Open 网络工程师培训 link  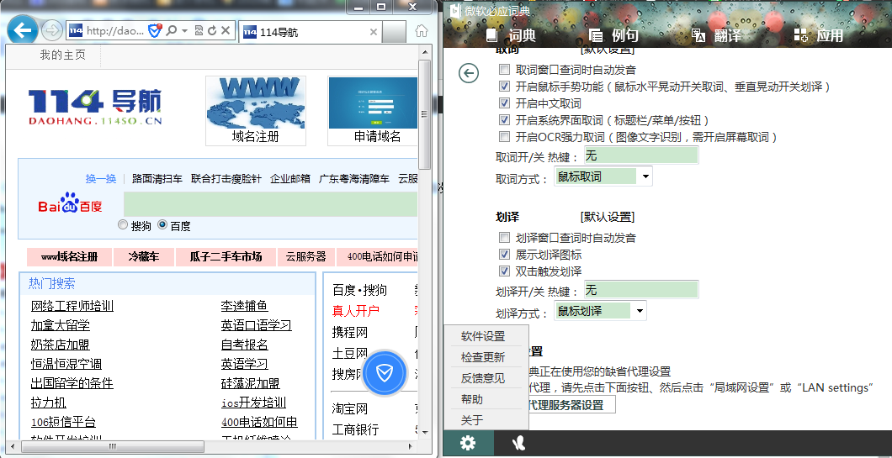(x=72, y=306)
